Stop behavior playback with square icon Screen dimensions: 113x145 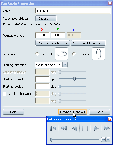click(85, 128)
